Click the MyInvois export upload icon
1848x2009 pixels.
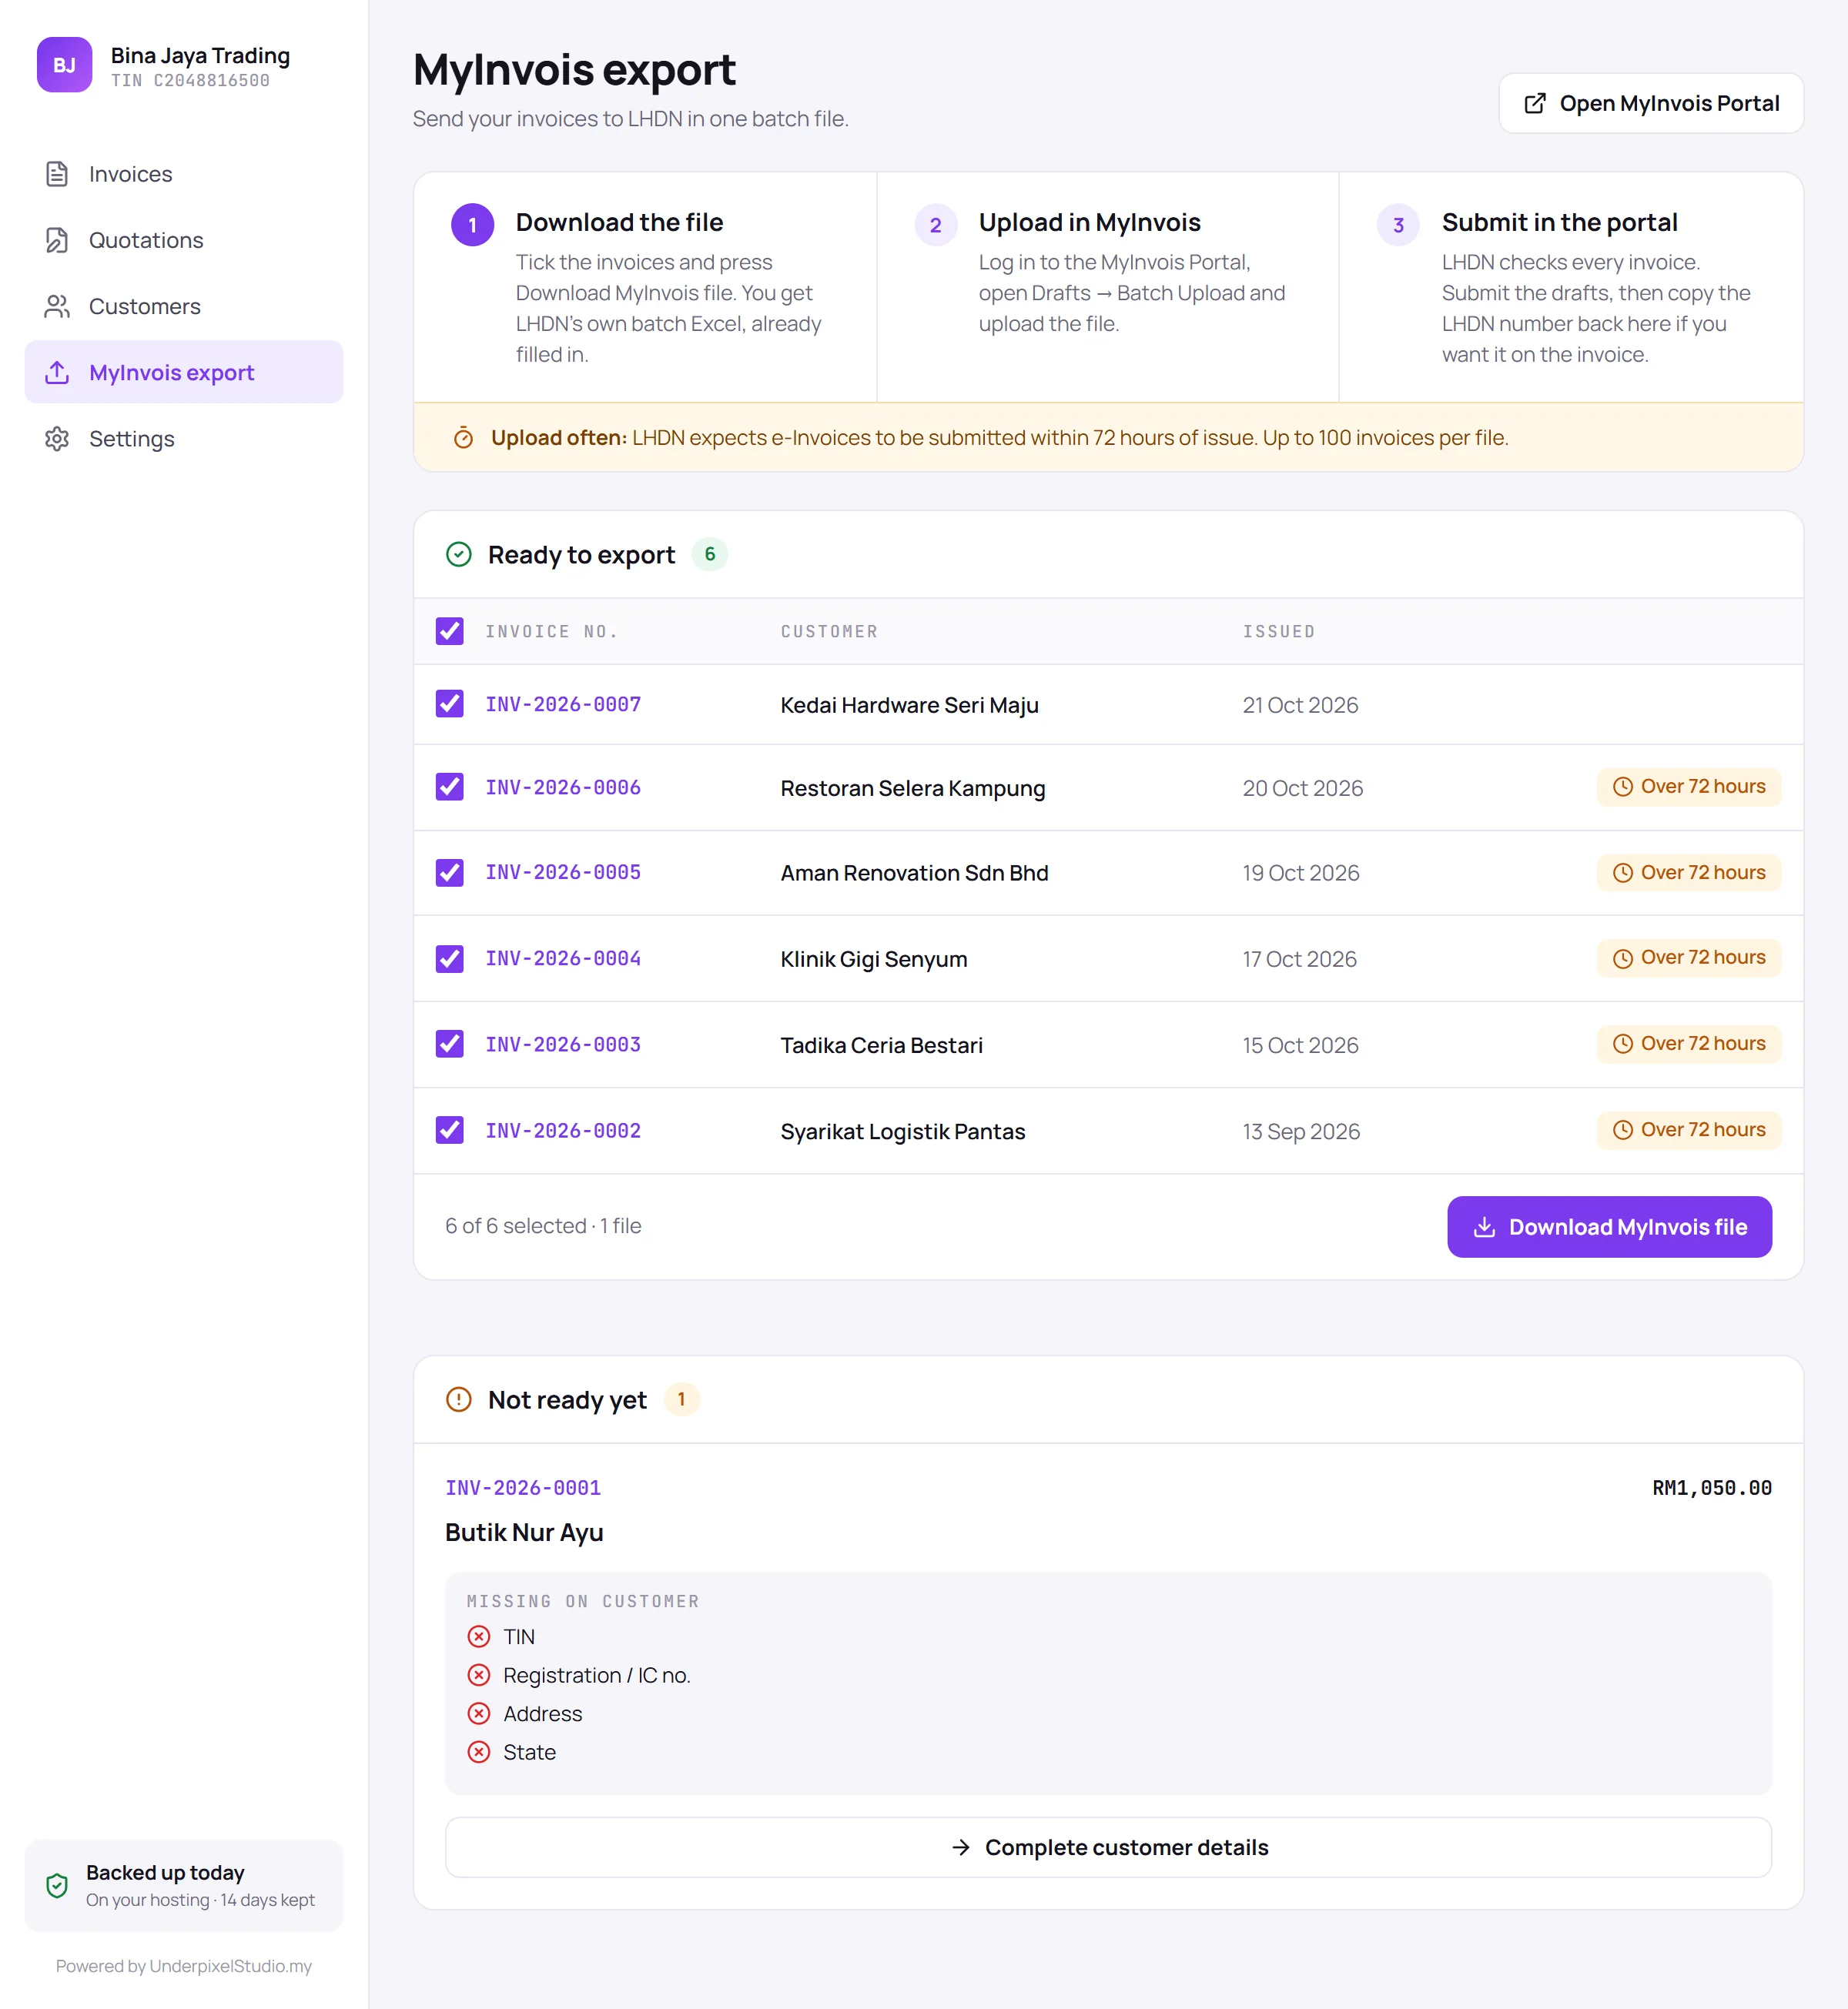click(57, 372)
